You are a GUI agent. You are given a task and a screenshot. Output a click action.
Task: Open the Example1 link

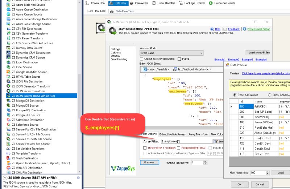pyautogui.click(x=220, y=60)
